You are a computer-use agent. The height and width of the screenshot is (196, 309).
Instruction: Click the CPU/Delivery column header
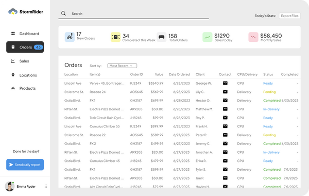coord(247,74)
